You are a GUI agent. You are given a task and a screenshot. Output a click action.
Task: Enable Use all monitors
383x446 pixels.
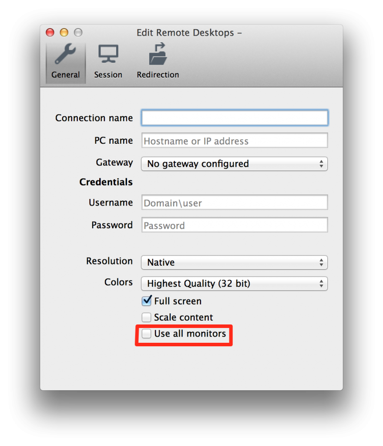pyautogui.click(x=147, y=334)
